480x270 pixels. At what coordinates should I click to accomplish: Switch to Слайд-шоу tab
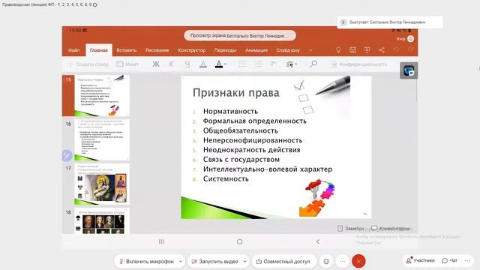click(x=288, y=50)
